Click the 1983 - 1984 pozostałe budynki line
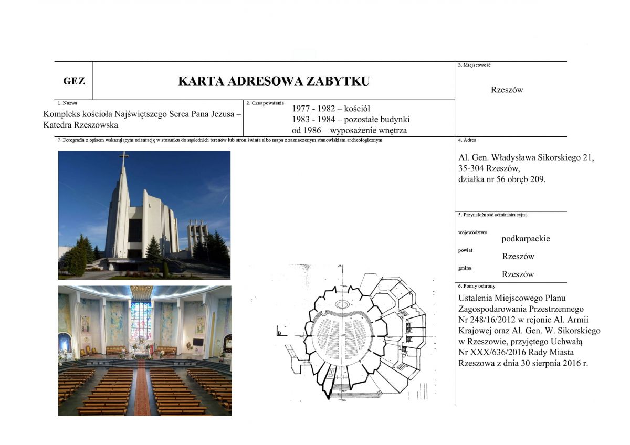 click(350, 119)
